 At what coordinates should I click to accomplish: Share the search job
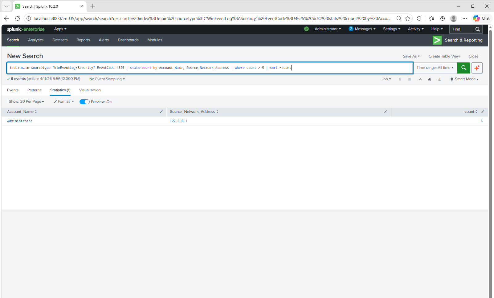coord(420,79)
